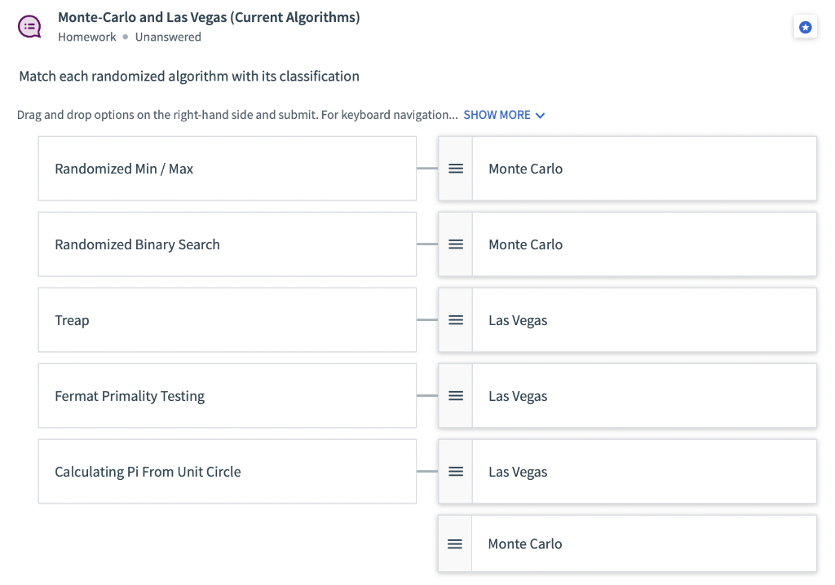Click drag handle beside Randomized Binary Search
The width and height of the screenshot is (835, 585).
click(x=456, y=244)
